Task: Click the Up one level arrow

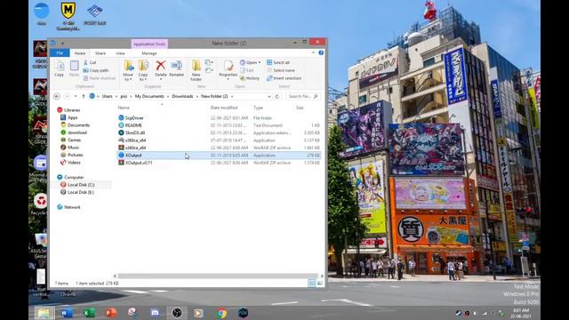Action: coord(84,96)
